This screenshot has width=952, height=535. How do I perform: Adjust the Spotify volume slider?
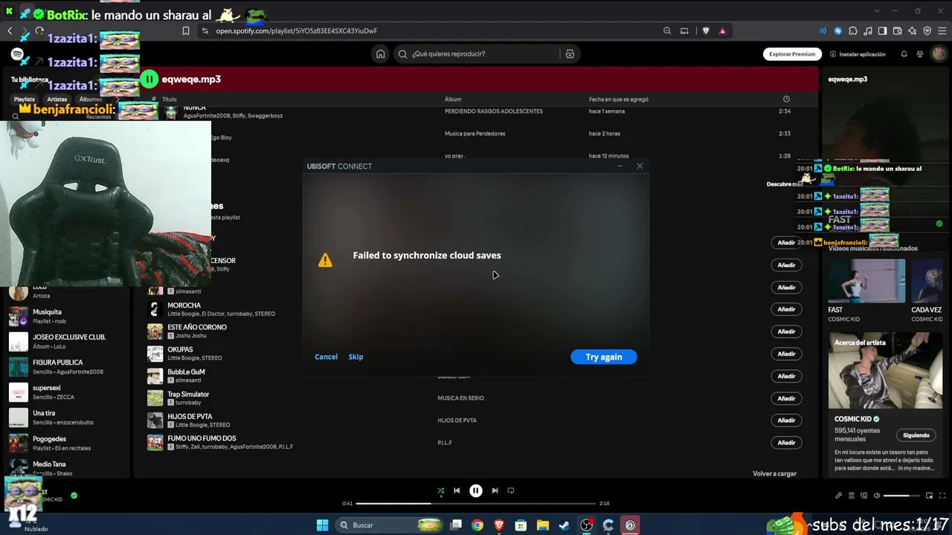901,496
